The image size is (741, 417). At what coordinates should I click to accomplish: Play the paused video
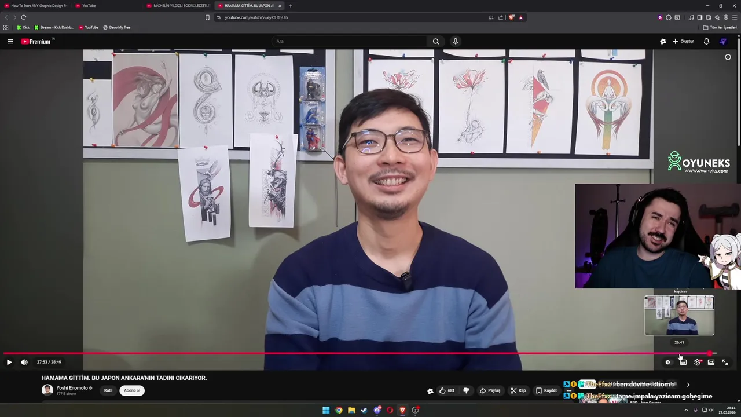[9, 362]
